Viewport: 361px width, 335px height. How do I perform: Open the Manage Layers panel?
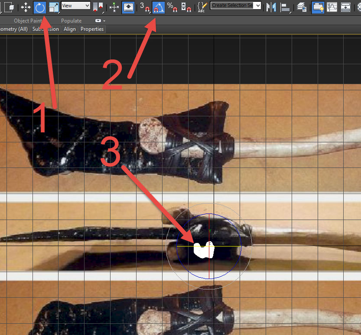[302, 7]
